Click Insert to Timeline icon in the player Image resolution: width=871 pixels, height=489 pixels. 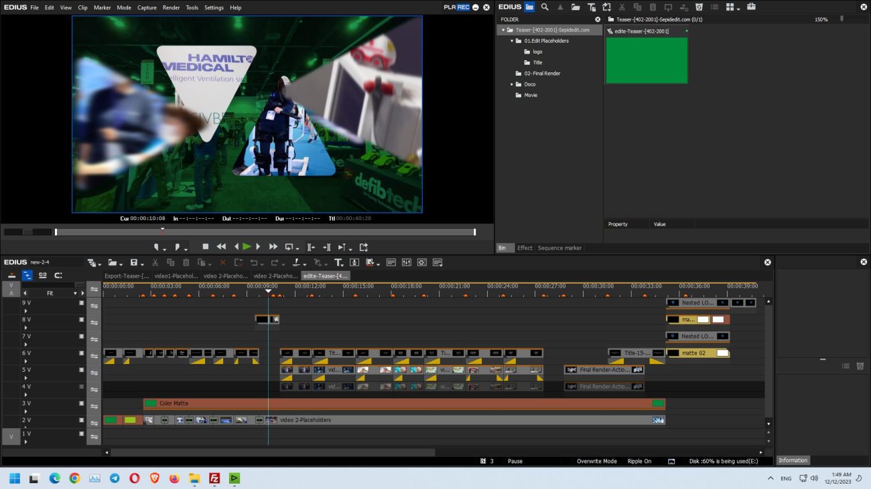pyautogui.click(x=311, y=247)
